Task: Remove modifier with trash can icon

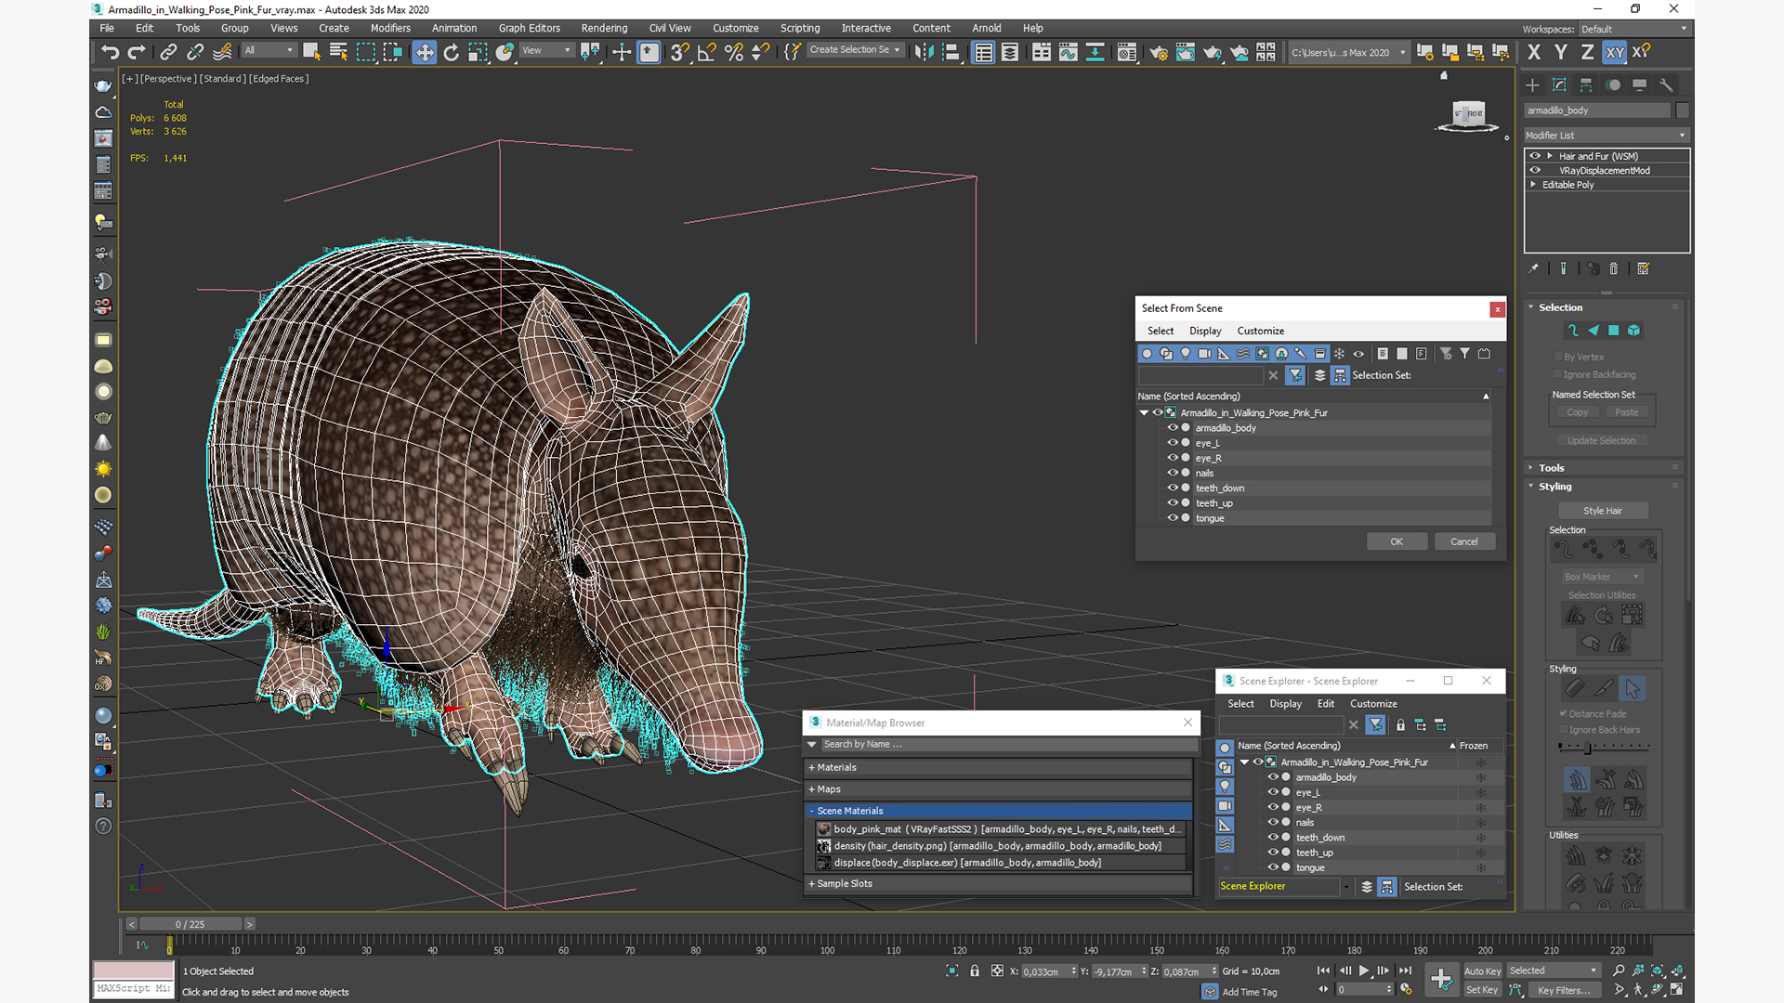Action: coord(1614,268)
